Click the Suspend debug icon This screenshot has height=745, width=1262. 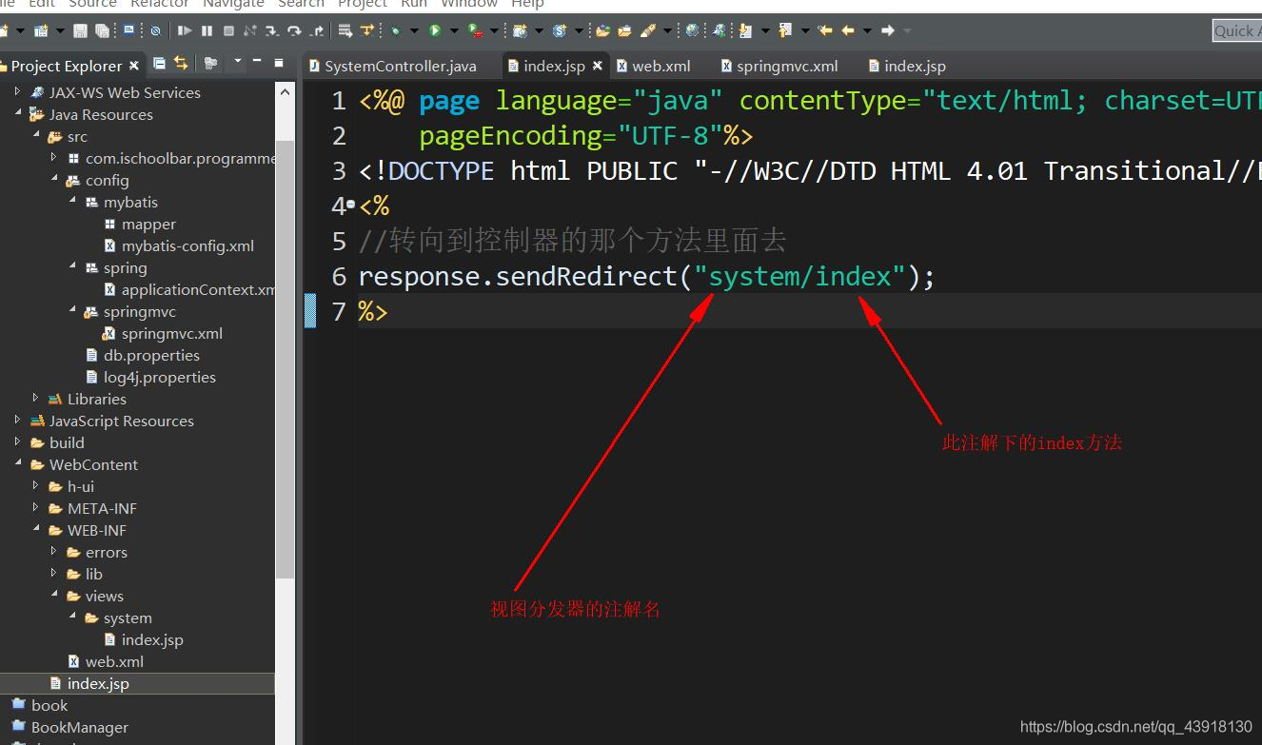pos(207,30)
